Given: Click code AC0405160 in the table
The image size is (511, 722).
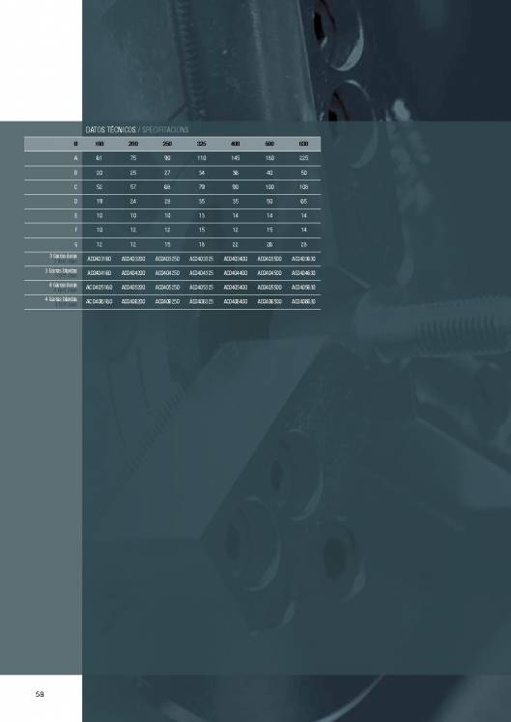Looking at the screenshot, I should (x=99, y=288).
